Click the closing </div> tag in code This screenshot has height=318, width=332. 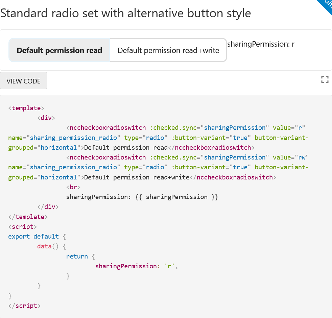(x=48, y=207)
